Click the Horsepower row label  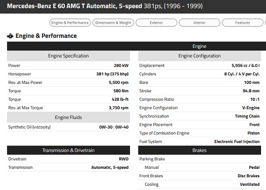click(x=20, y=74)
